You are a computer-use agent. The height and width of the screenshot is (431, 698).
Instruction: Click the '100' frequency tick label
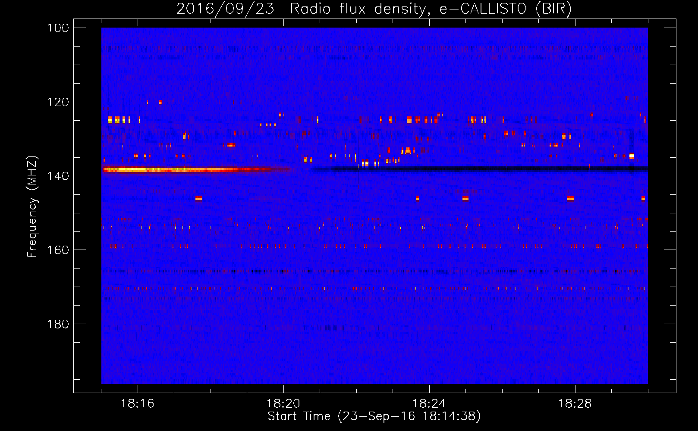[58, 28]
